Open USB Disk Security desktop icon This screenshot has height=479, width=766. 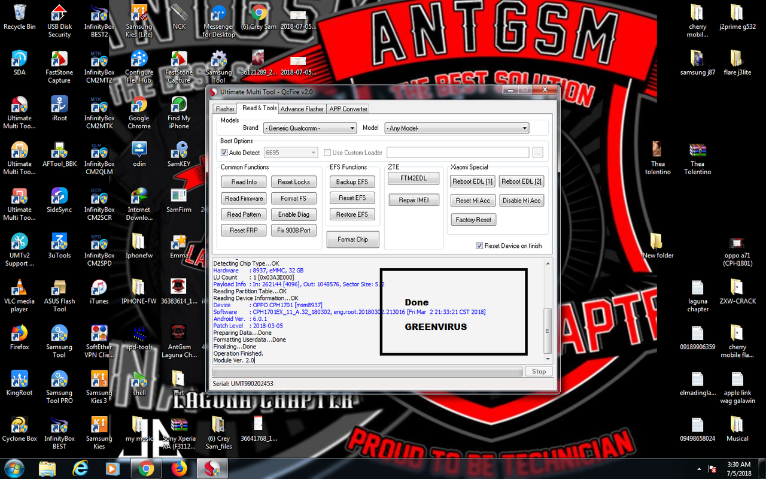59,20
